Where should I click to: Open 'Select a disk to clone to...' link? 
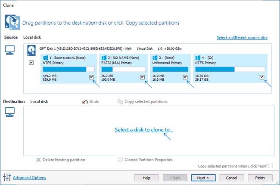(144, 130)
